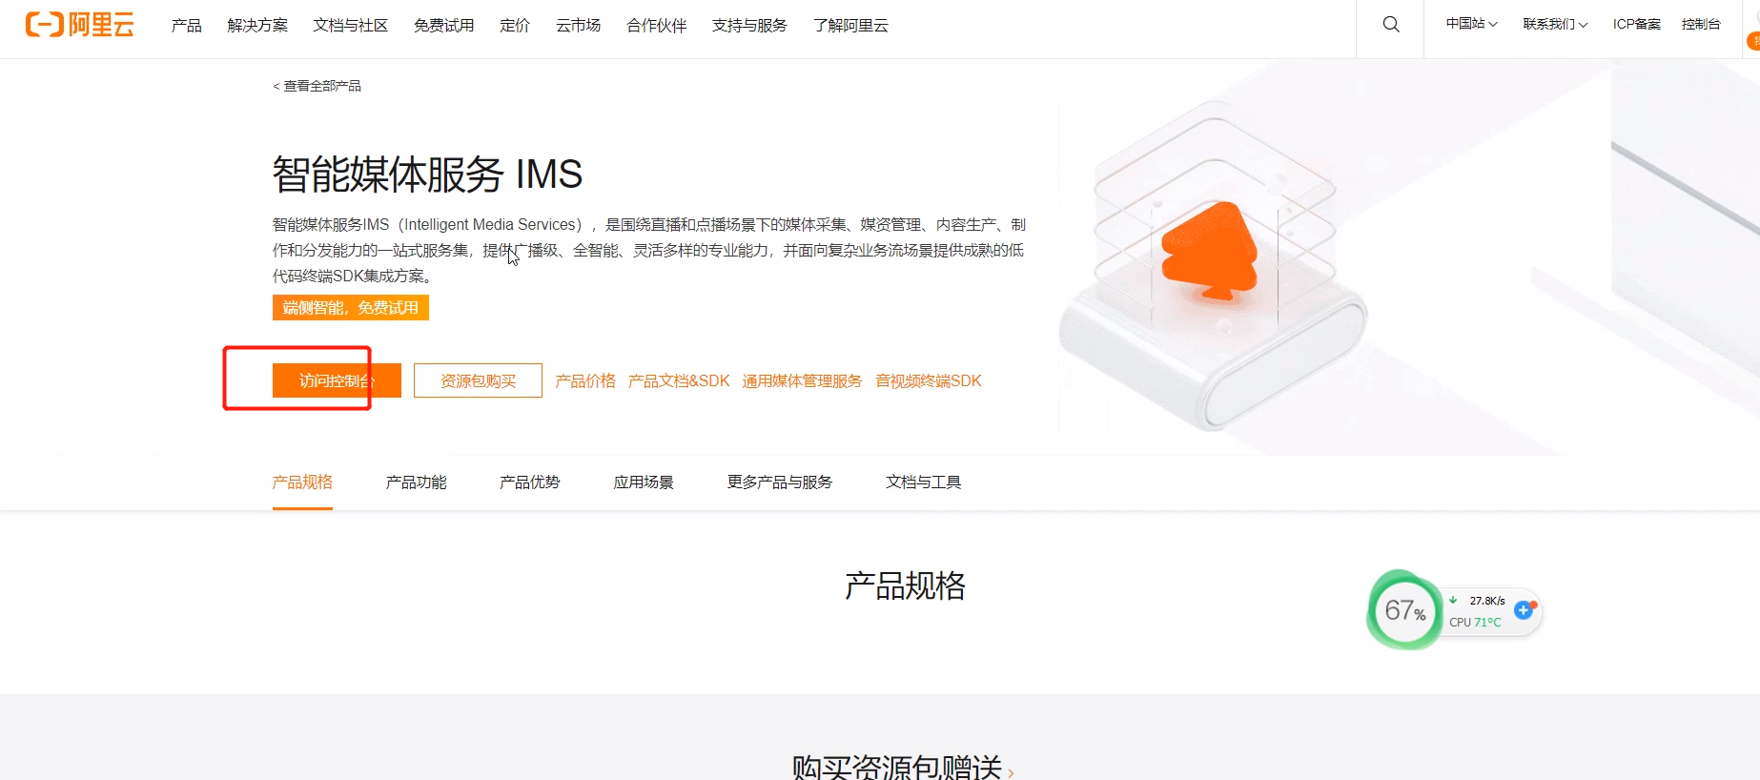Open the 音视频终端SDK link
Viewport: 1760px width, 780px height.
pyautogui.click(x=929, y=380)
